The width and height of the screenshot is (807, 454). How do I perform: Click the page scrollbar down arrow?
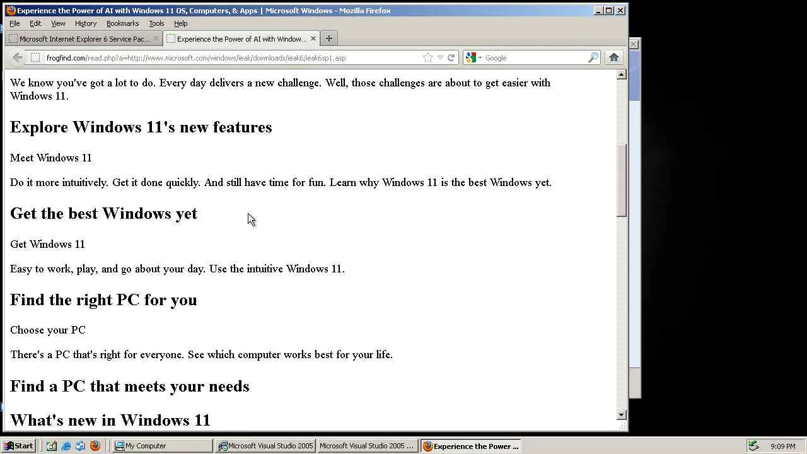[622, 414]
